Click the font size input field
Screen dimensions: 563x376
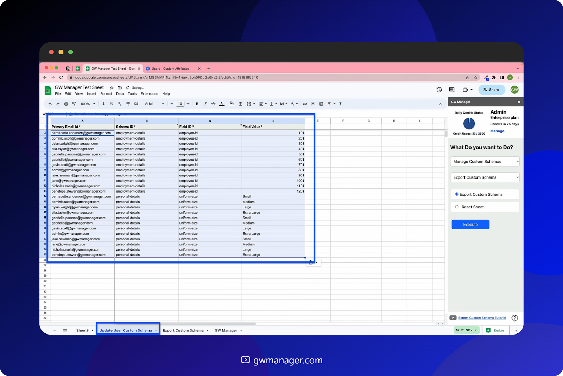[180, 104]
